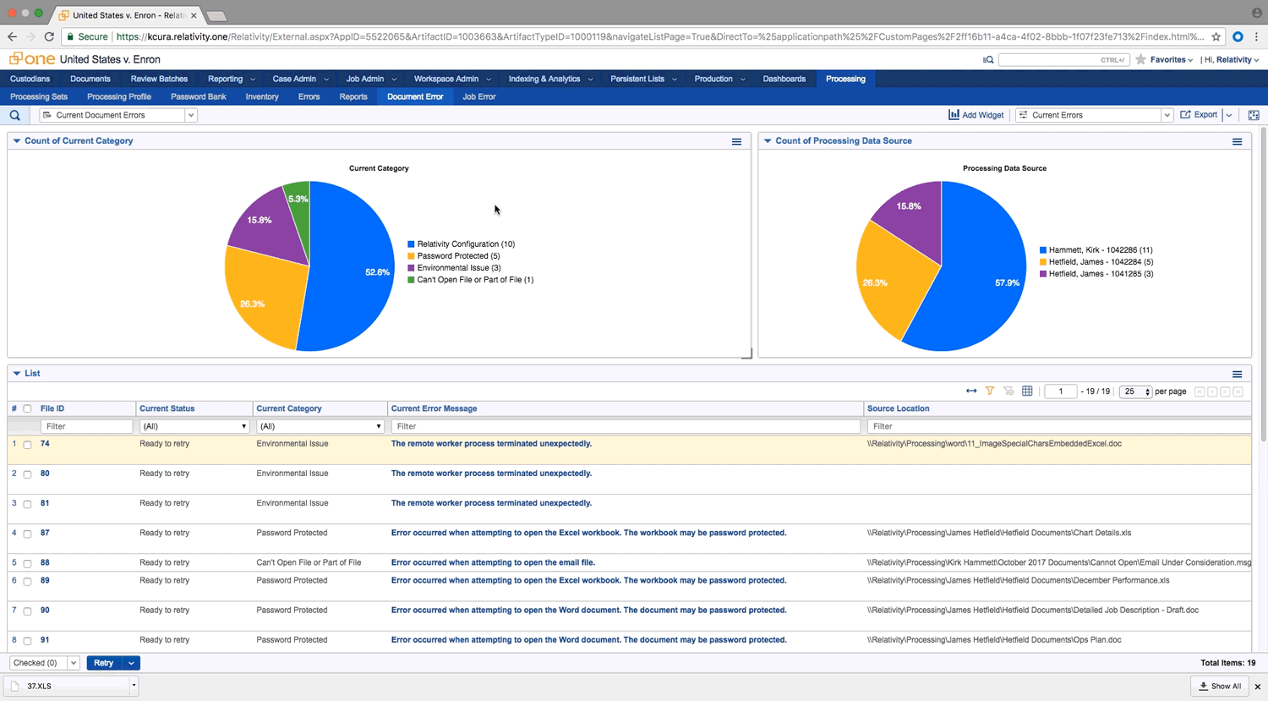Click the filter funnel icon in the List toolbar
The image size is (1268, 701).
point(990,392)
